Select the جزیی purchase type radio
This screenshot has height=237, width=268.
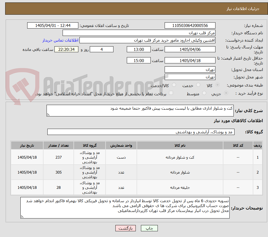click(x=226, y=93)
